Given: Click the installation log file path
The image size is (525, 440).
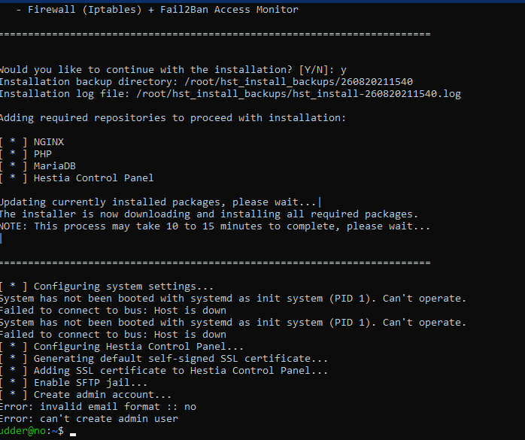Looking at the screenshot, I should coord(297,93).
